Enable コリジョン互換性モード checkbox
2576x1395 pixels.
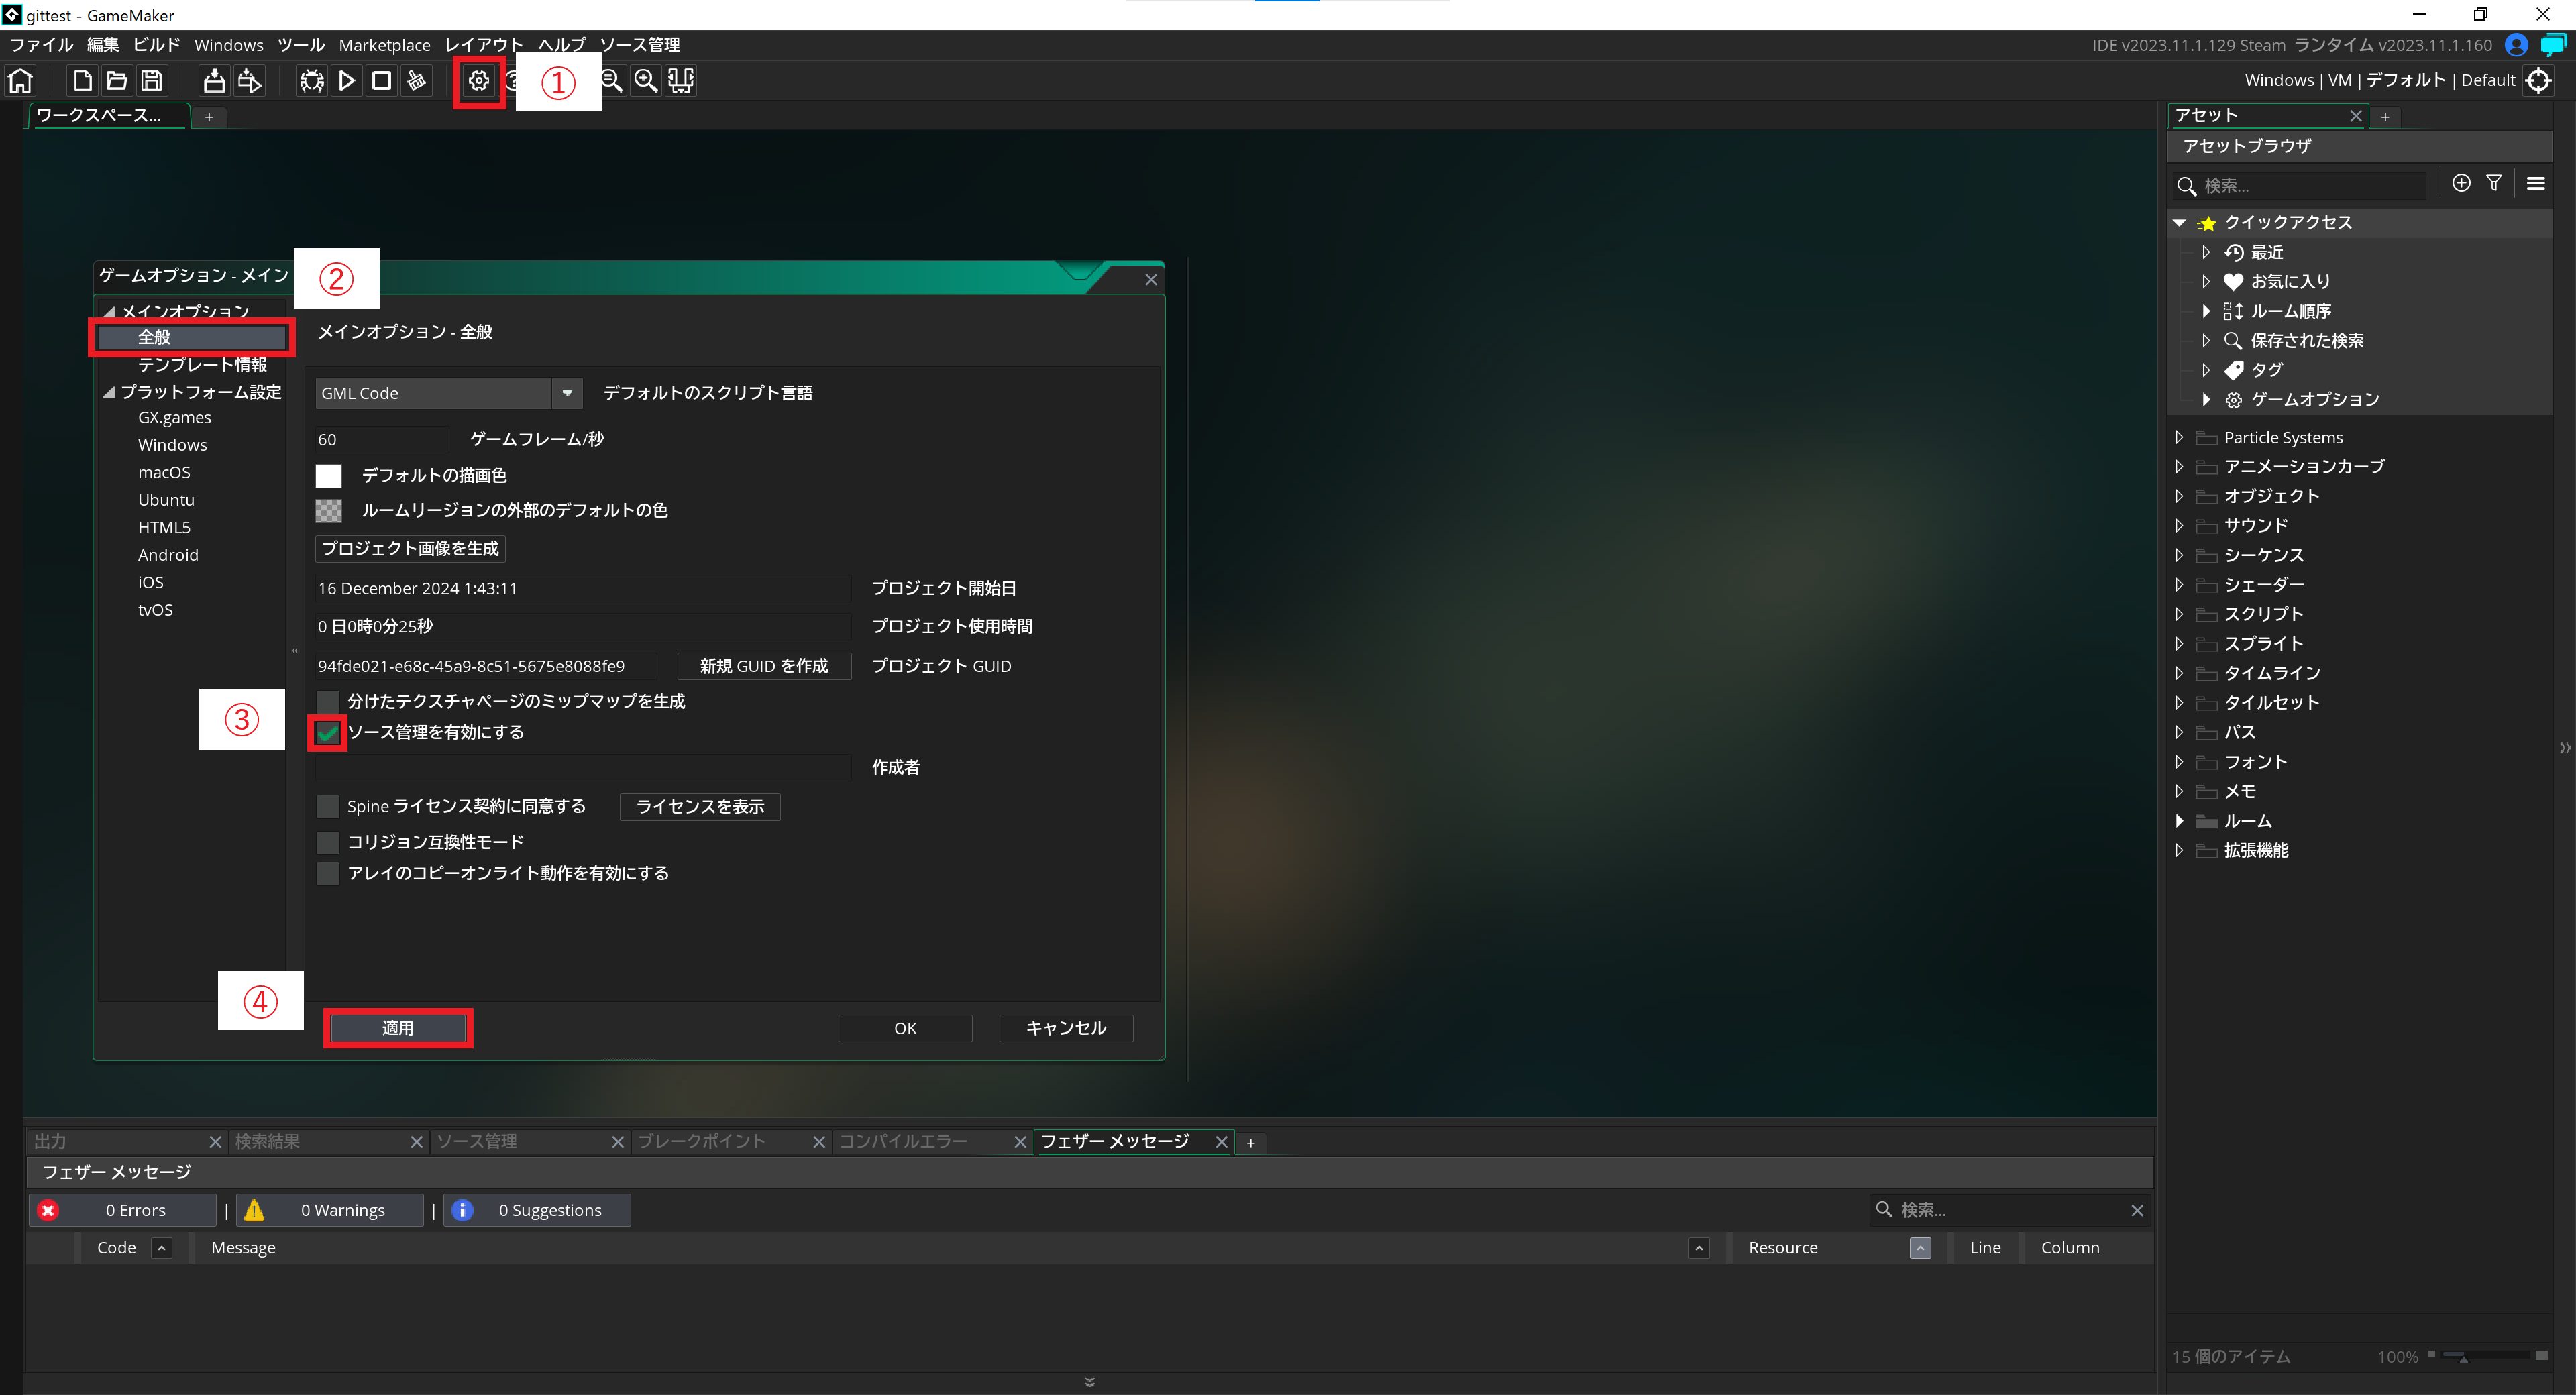point(328,843)
